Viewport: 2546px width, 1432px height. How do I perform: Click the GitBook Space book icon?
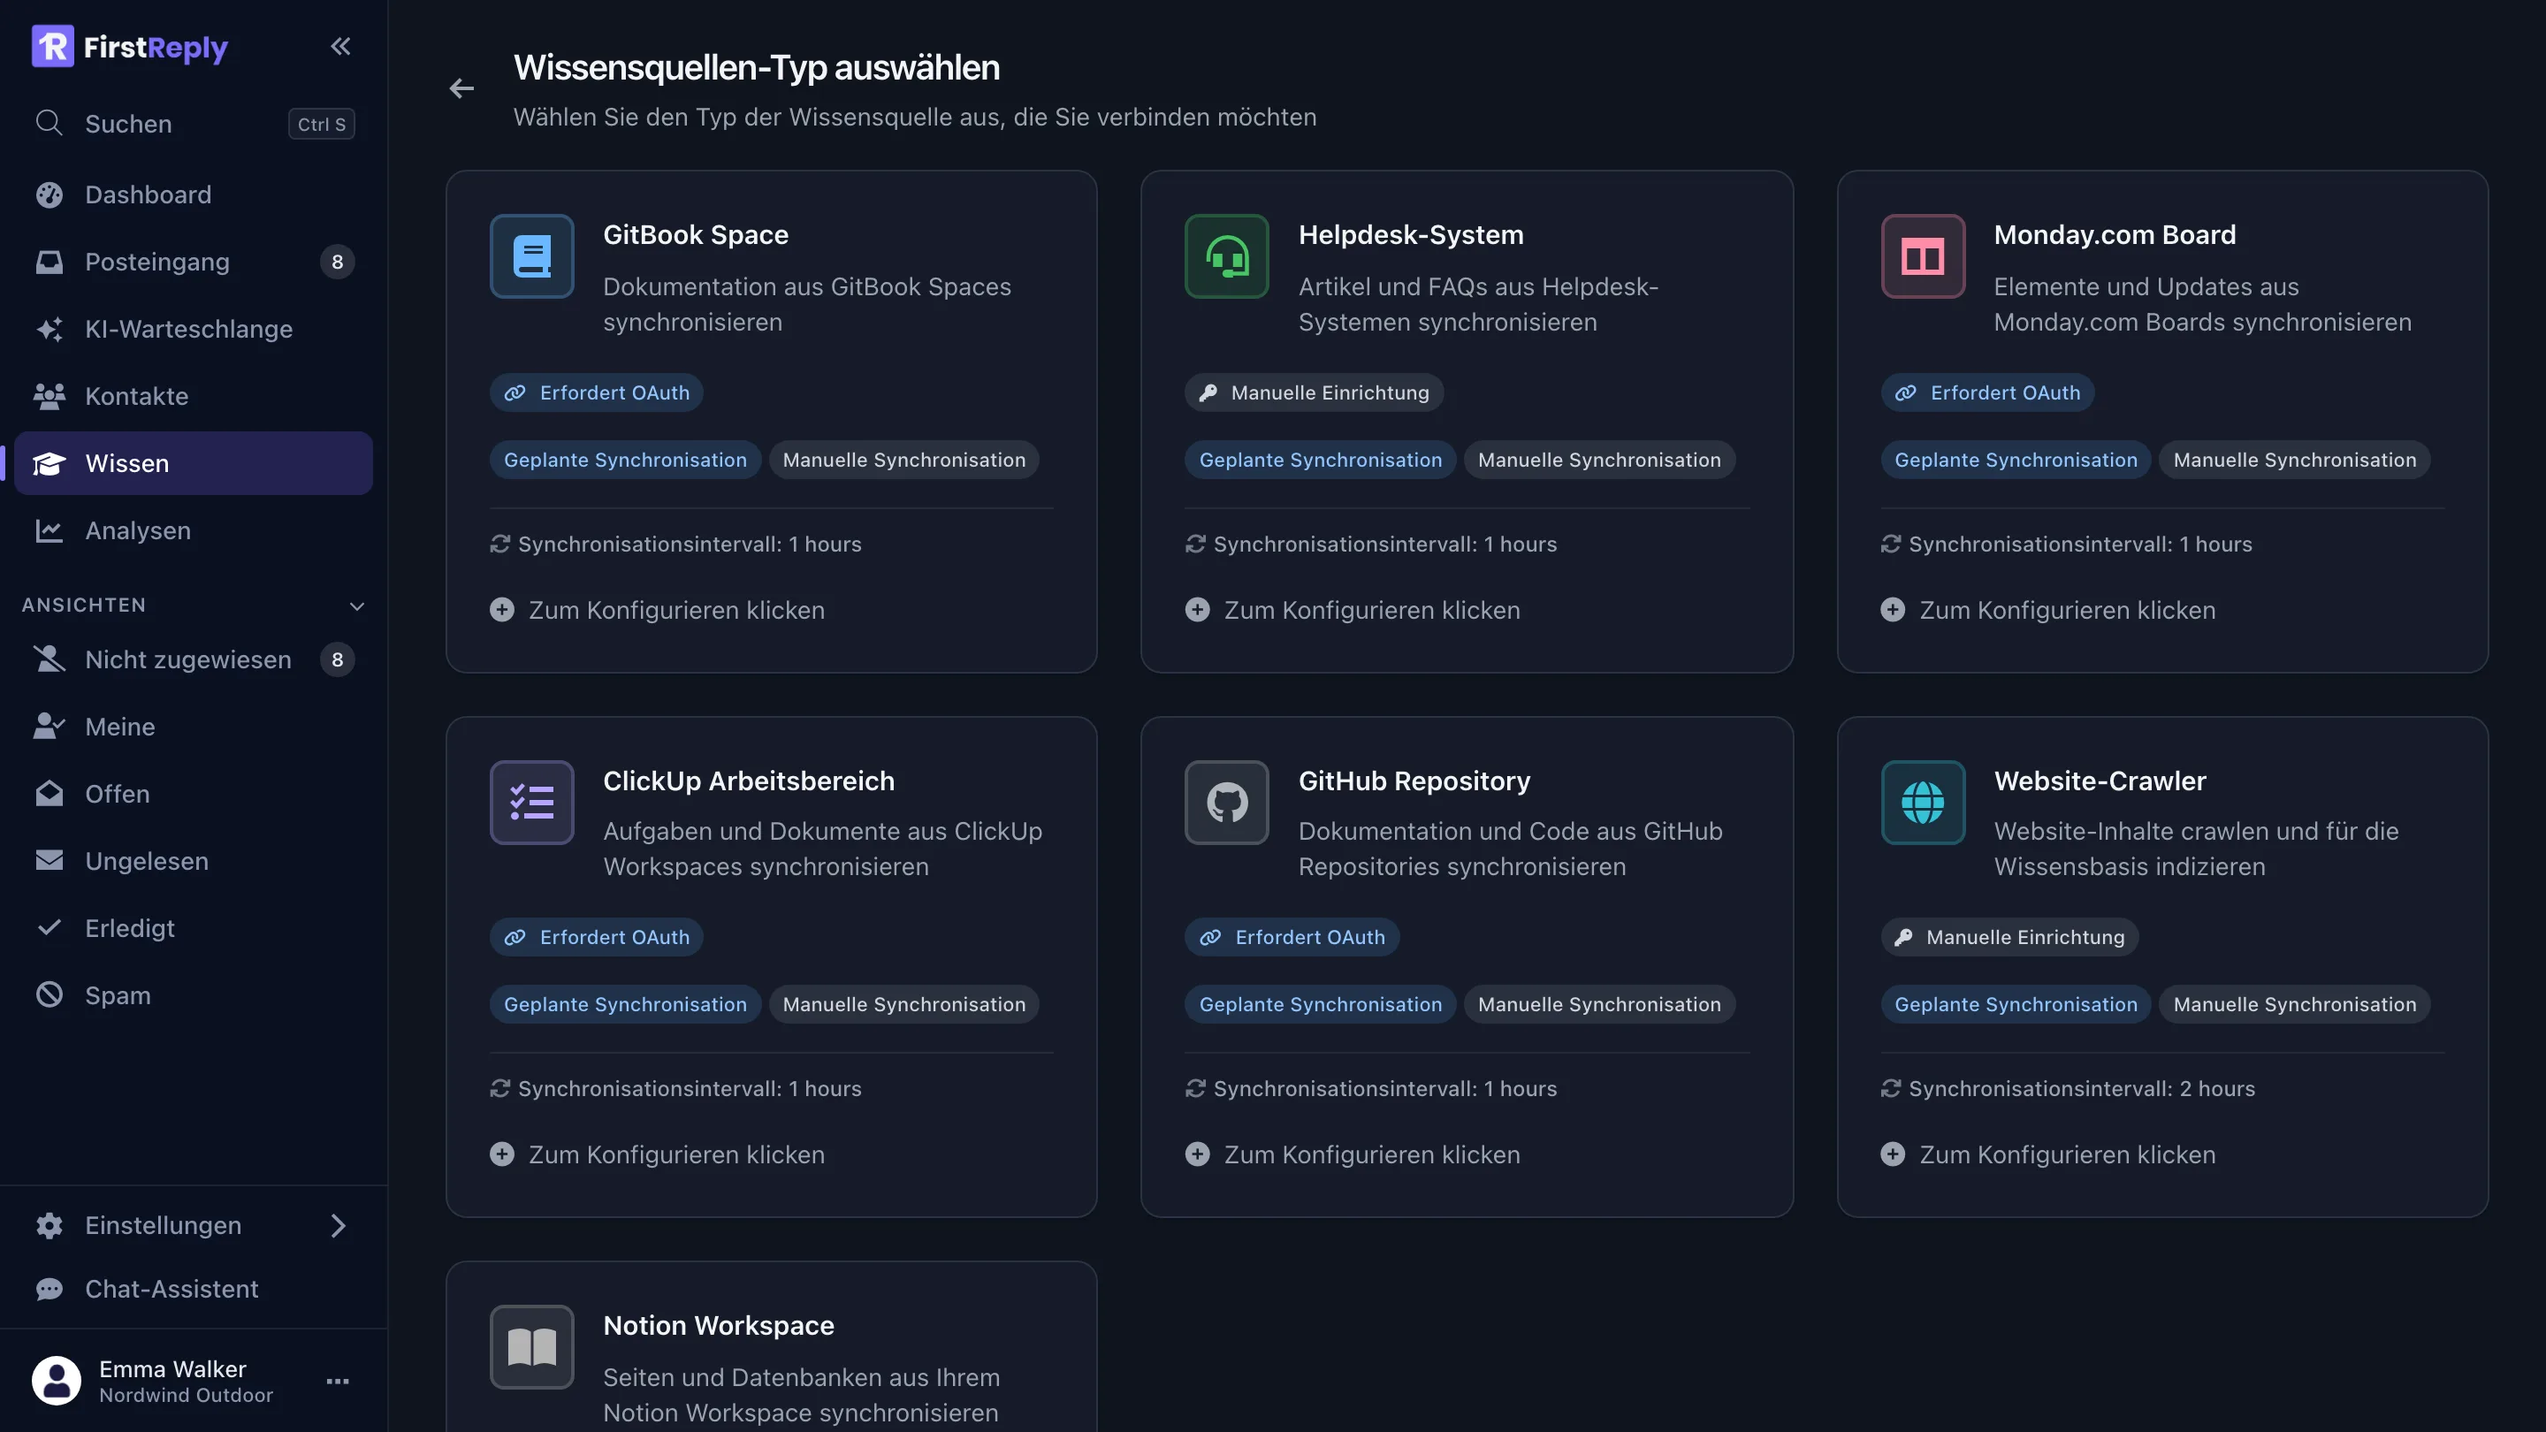point(531,256)
